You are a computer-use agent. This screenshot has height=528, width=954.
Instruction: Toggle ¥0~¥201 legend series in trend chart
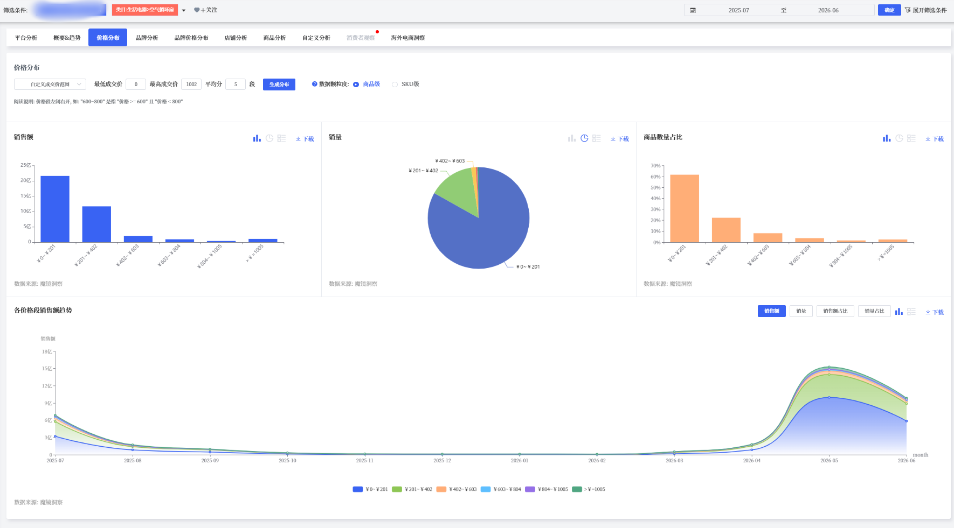click(370, 489)
